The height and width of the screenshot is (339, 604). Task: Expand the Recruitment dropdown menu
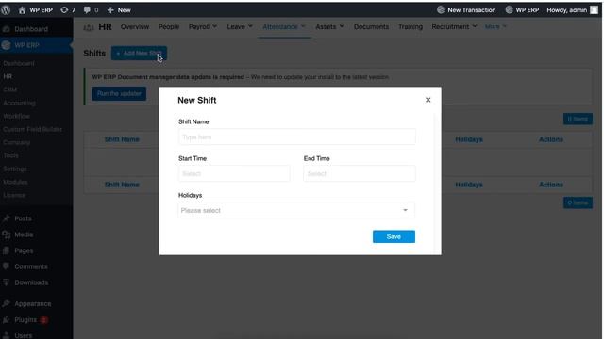pos(454,27)
